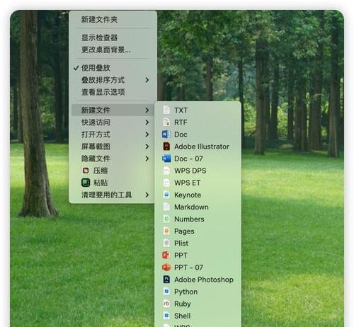Click the Keynote file icon
This screenshot has width=354, height=327.
pyautogui.click(x=166, y=195)
